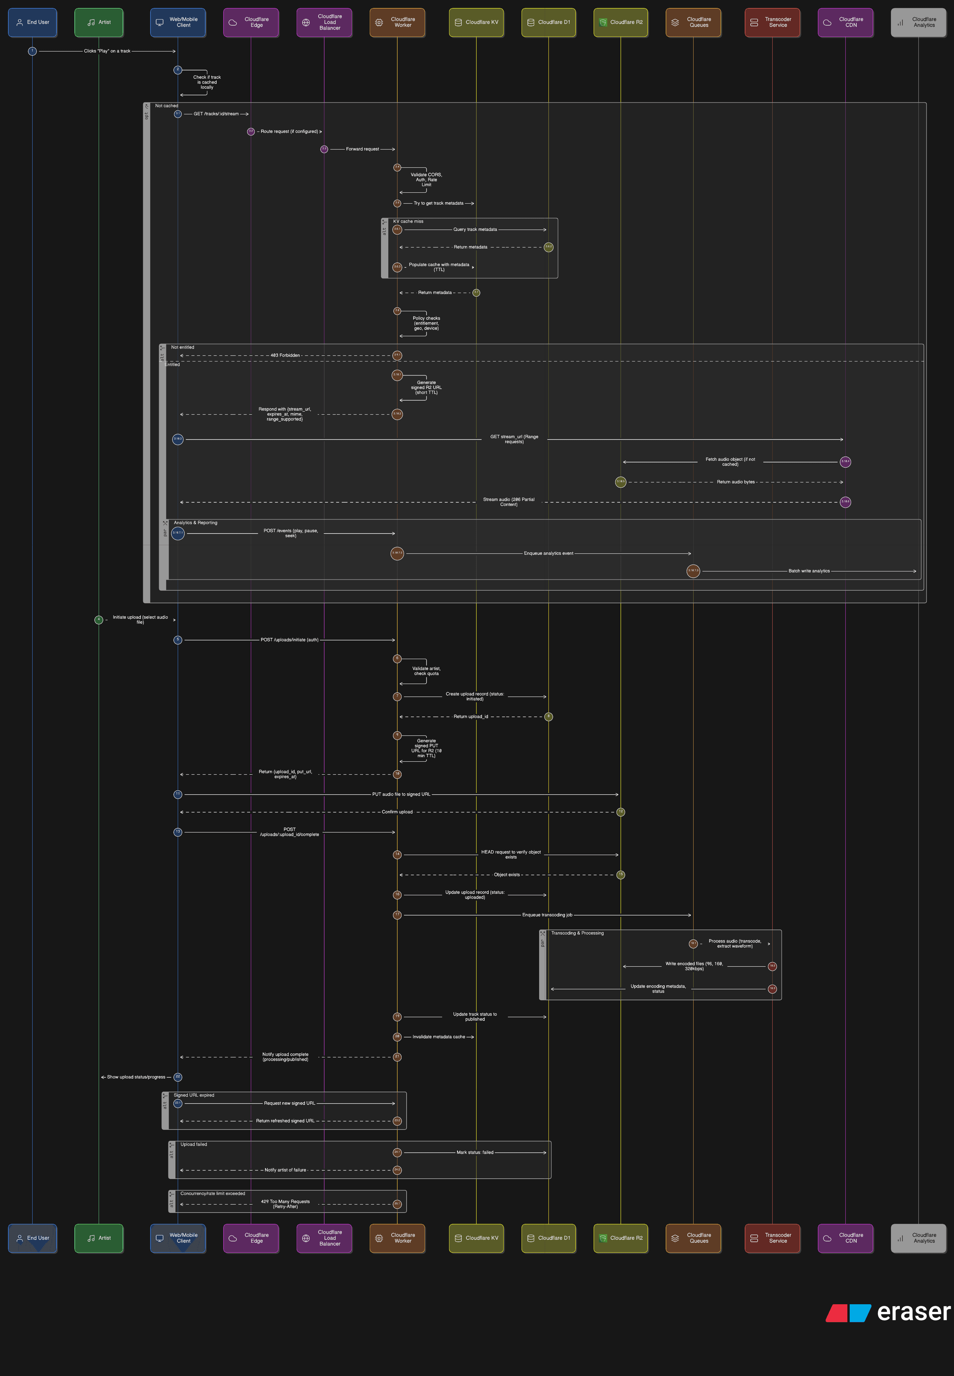
Task: Select the "Not cached" fragment label
Action: click(167, 106)
